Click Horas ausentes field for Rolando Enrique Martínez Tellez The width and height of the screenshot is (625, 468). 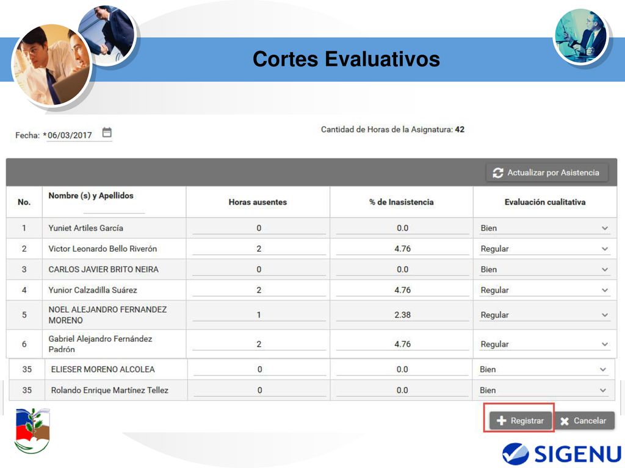(260, 391)
